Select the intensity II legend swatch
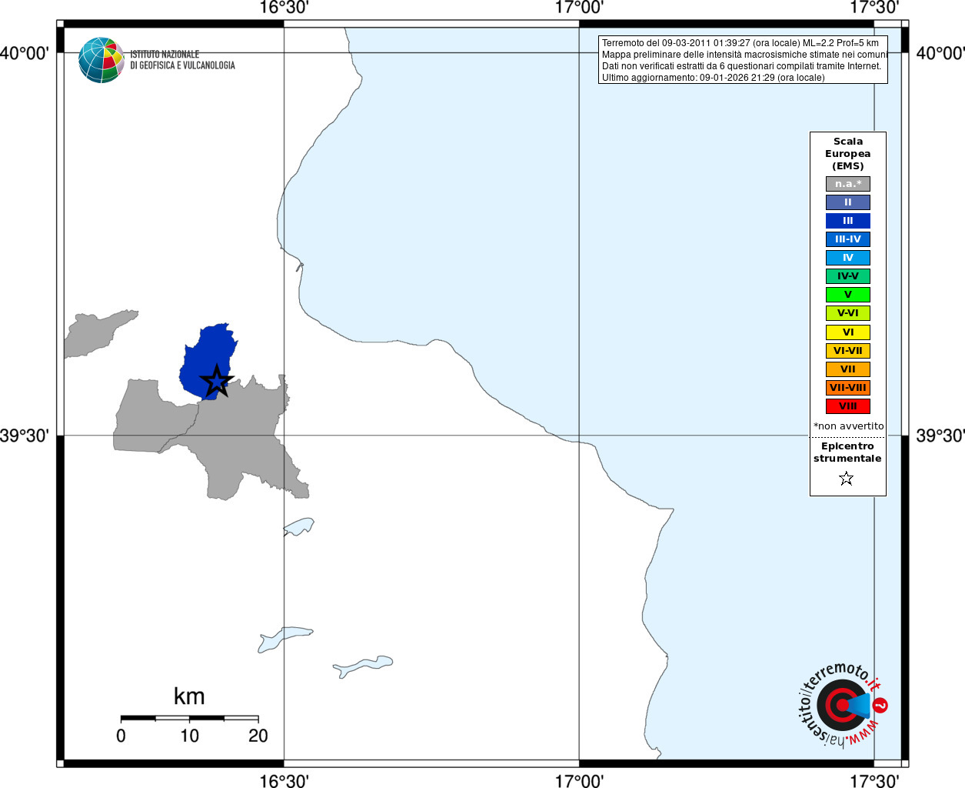Screen dimensions: 965x788 (x=848, y=202)
